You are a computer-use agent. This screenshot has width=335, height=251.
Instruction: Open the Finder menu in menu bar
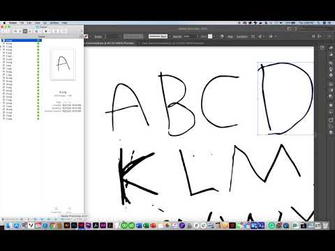pos(13,23)
